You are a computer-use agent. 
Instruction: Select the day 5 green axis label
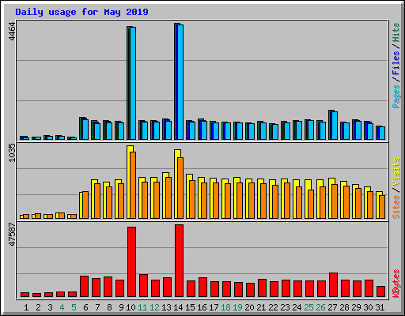click(74, 307)
